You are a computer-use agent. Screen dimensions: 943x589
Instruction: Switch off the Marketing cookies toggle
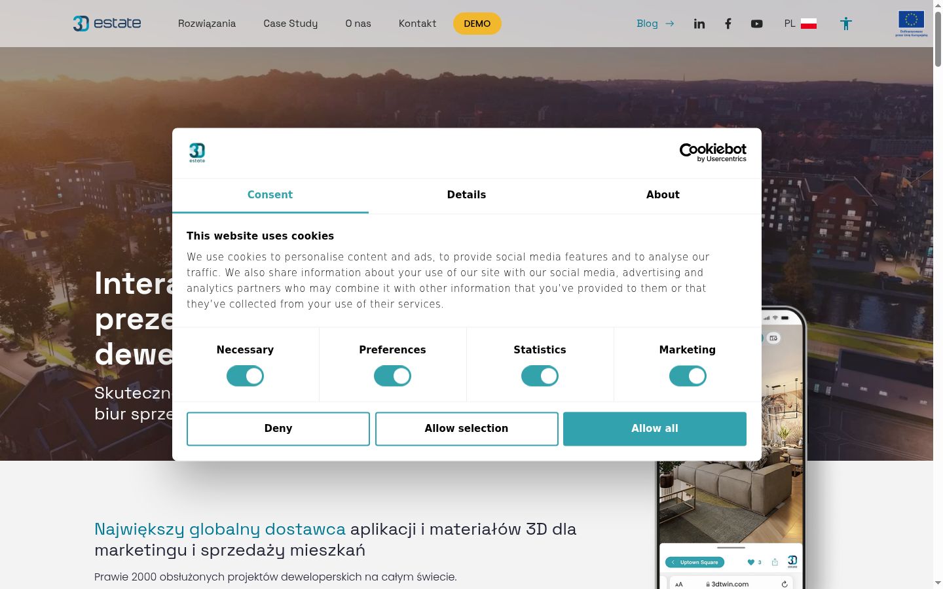click(688, 376)
